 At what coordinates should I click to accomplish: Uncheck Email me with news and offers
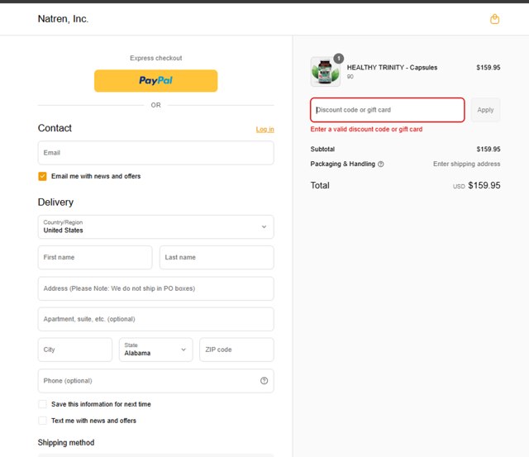point(42,176)
